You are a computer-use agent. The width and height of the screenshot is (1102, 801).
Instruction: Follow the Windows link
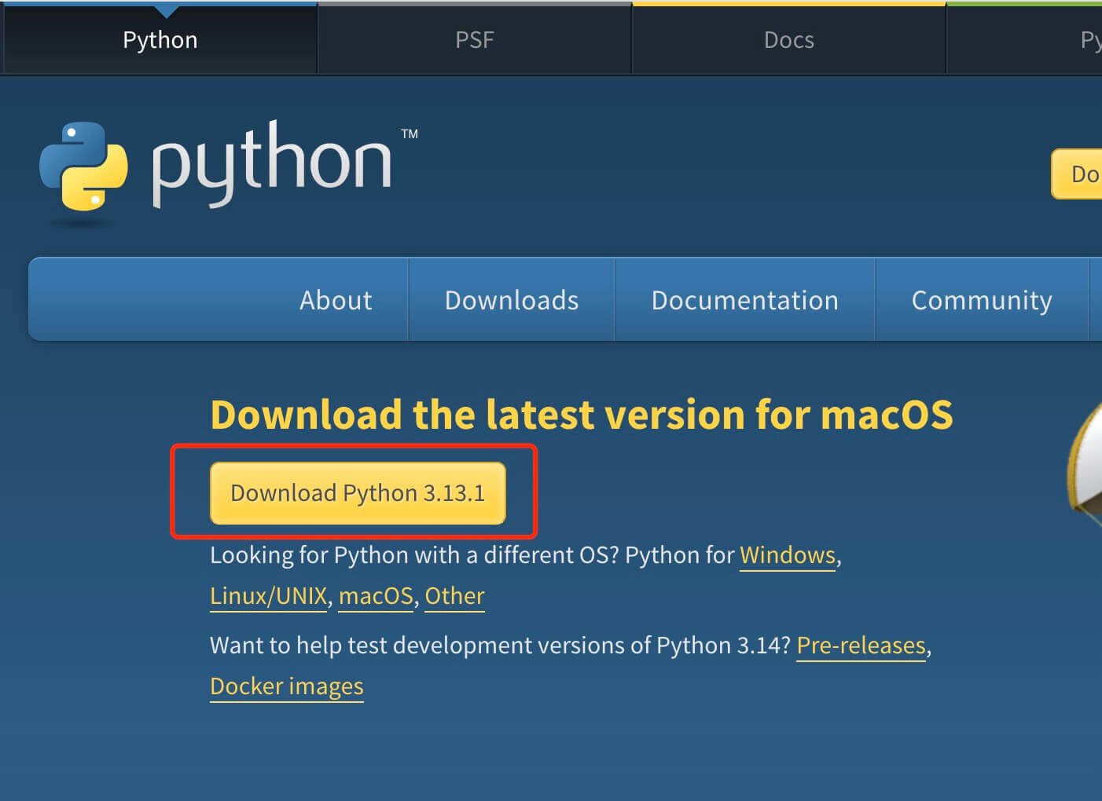pyautogui.click(x=788, y=555)
